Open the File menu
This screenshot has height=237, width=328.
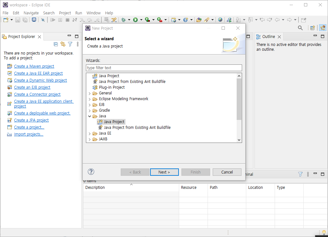click(x=5, y=13)
